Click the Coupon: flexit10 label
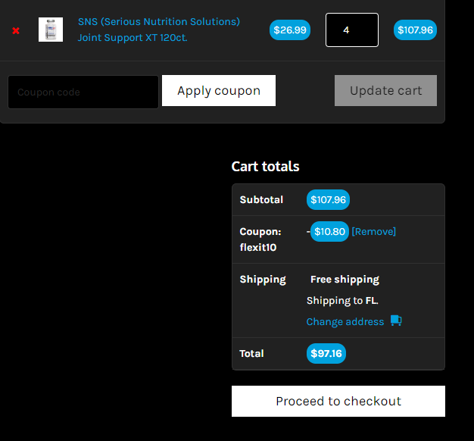Screen dimensions: 474x441 point(260,239)
